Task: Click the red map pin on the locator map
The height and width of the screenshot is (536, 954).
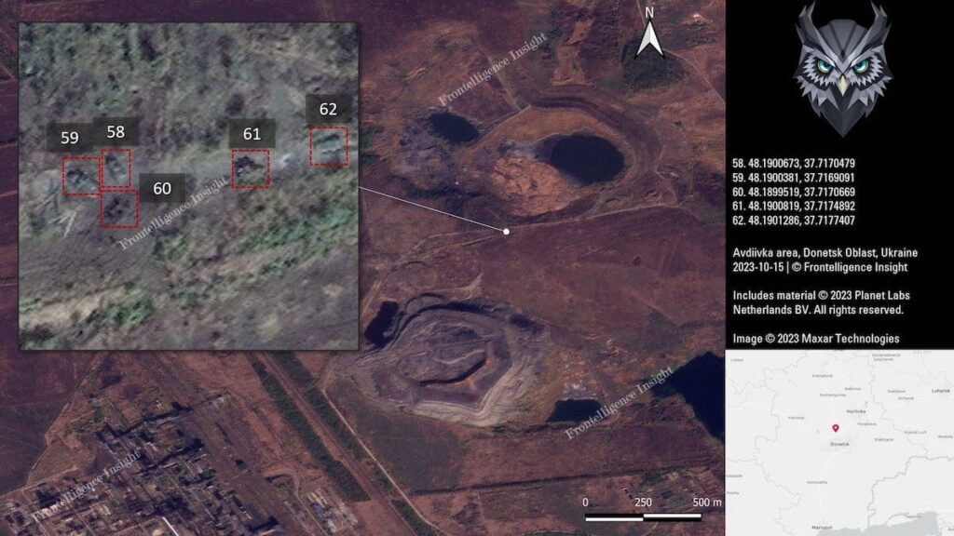Action: 836,429
